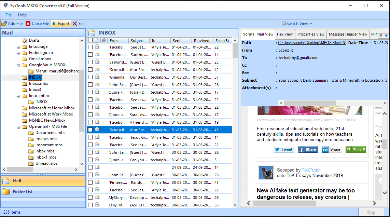Check the selected Scoop.it size 43 checkbox

pos(90,130)
